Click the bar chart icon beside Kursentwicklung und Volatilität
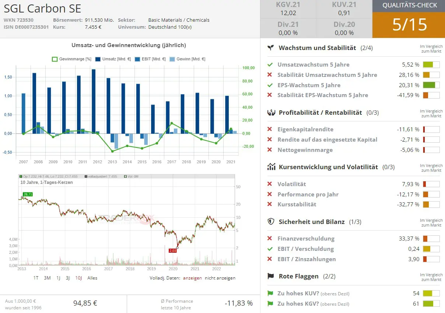 (271, 167)
